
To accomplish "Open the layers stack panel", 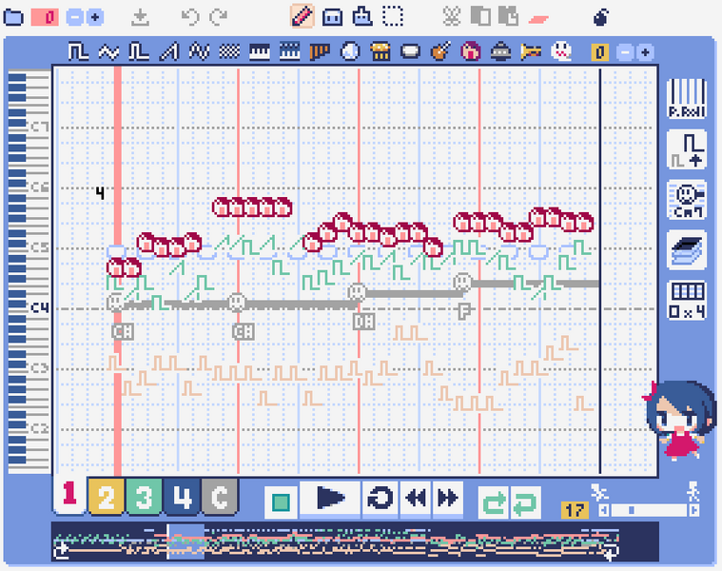I will tap(686, 250).
